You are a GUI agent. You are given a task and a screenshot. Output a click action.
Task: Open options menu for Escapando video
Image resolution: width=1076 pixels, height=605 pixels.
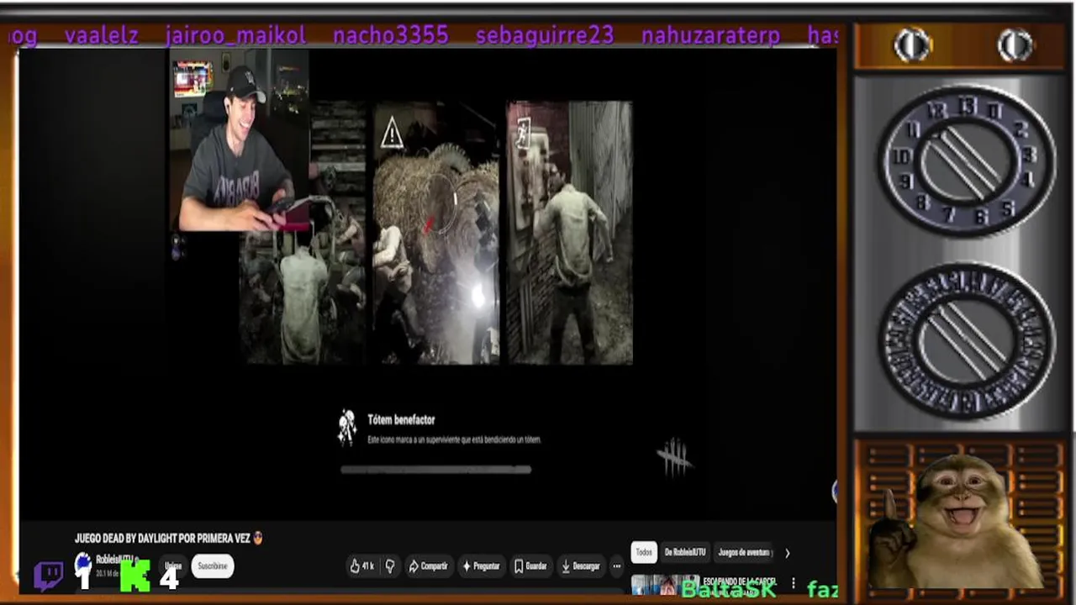click(793, 583)
